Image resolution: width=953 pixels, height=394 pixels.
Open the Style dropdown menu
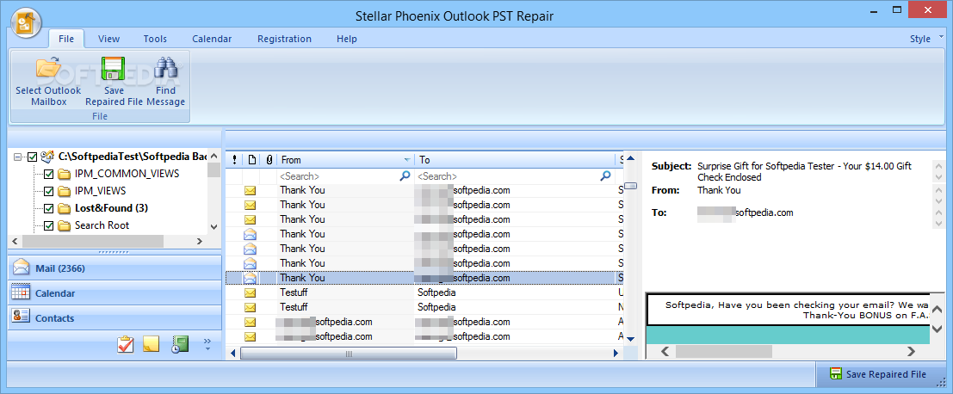tap(927, 39)
